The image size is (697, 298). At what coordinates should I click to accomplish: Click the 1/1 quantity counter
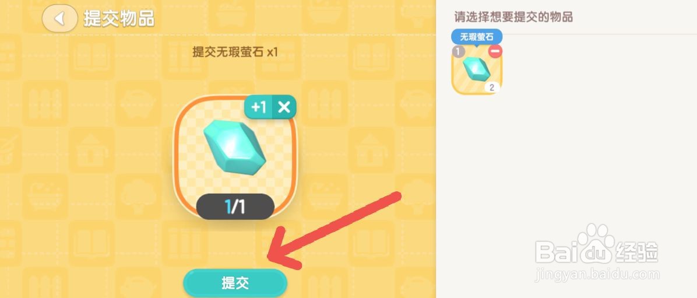[235, 207]
